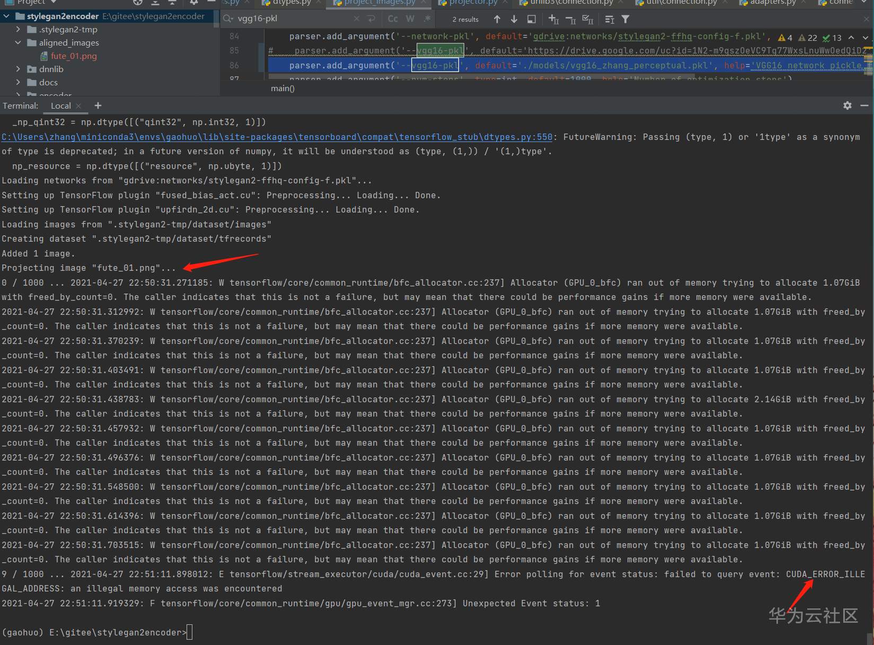
Task: Go to next highlighted error chevron
Action: click(865, 38)
